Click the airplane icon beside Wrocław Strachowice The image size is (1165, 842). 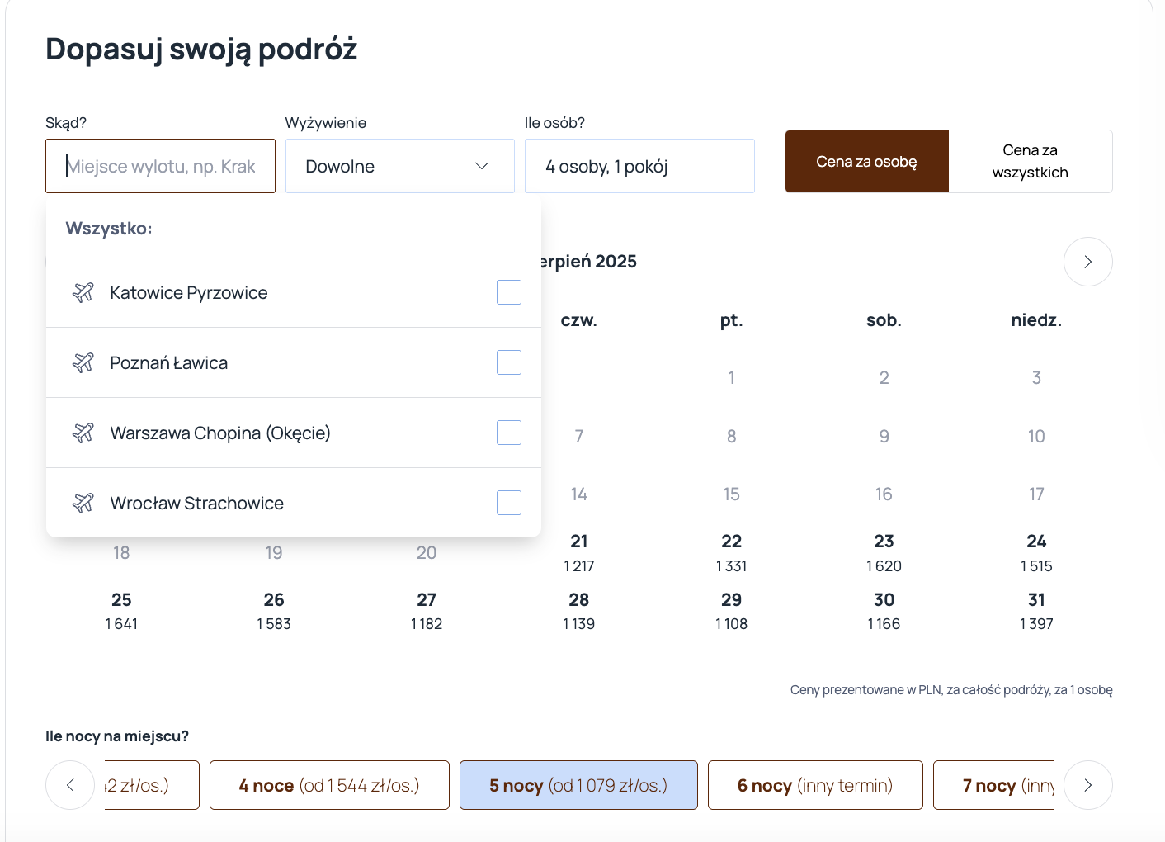click(83, 503)
